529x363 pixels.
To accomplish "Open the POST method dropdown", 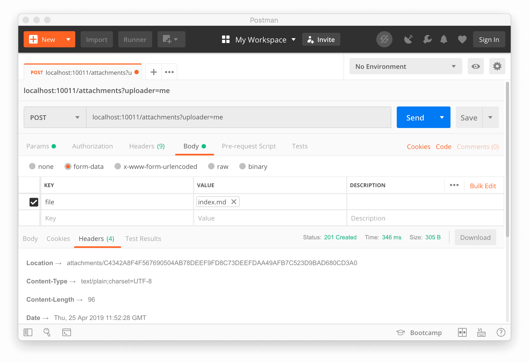I will point(55,118).
